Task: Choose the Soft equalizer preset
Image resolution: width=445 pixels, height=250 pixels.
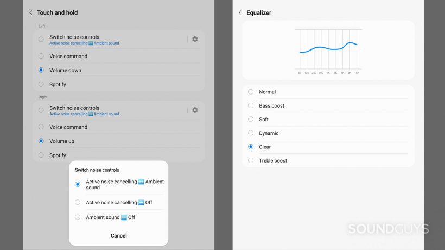Action: point(251,119)
